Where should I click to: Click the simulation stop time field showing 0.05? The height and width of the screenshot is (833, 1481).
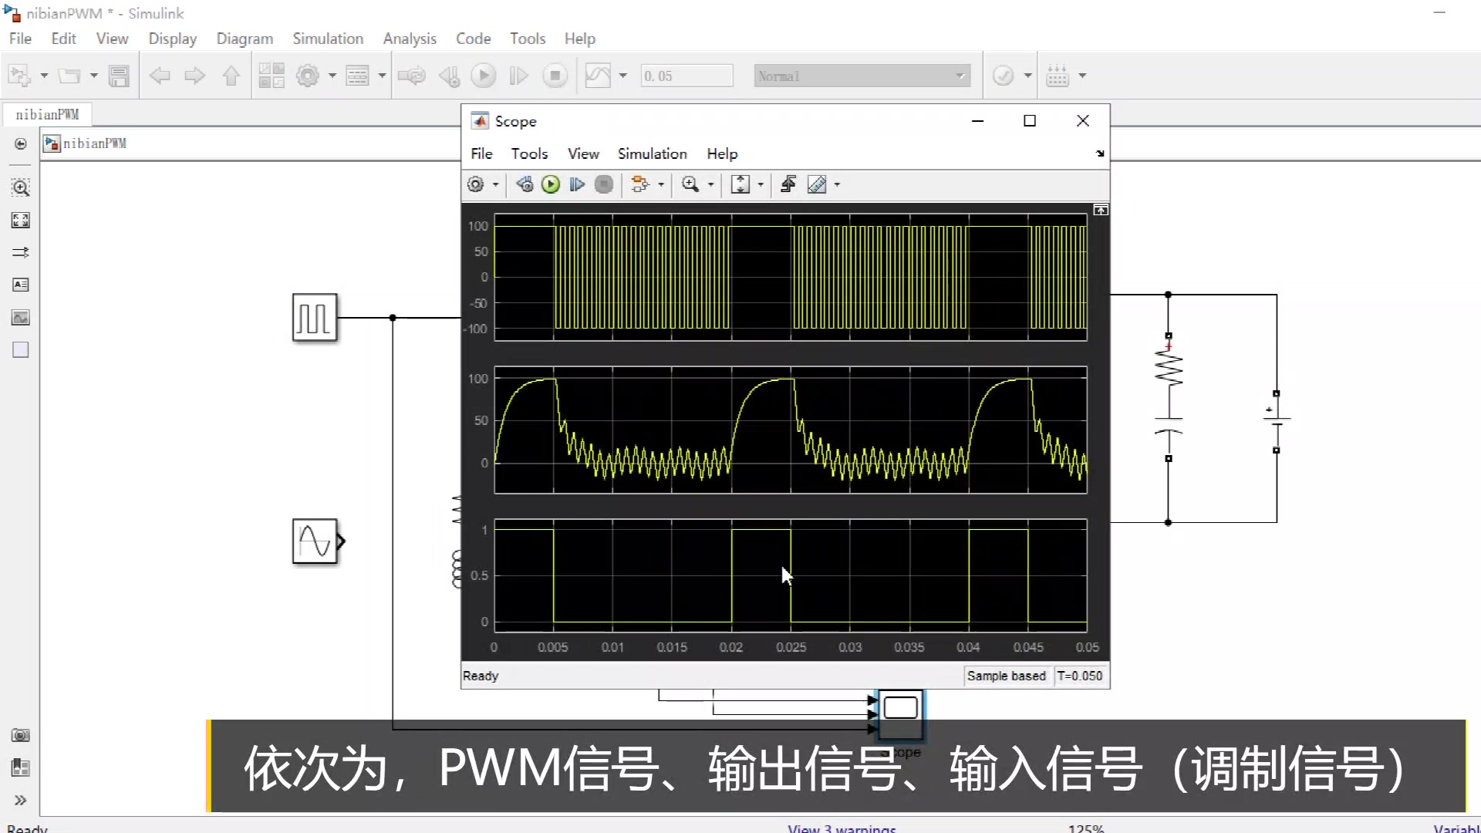coord(687,75)
